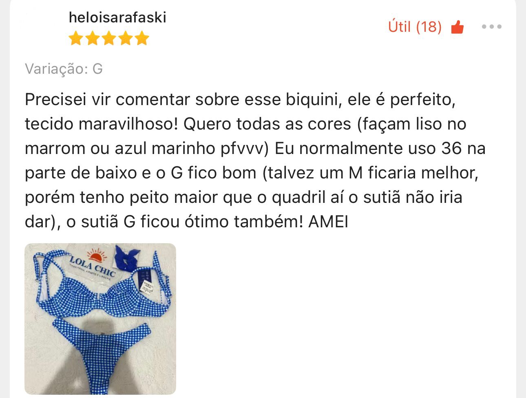
Task: Click the (18) helpful count
Action: (429, 27)
